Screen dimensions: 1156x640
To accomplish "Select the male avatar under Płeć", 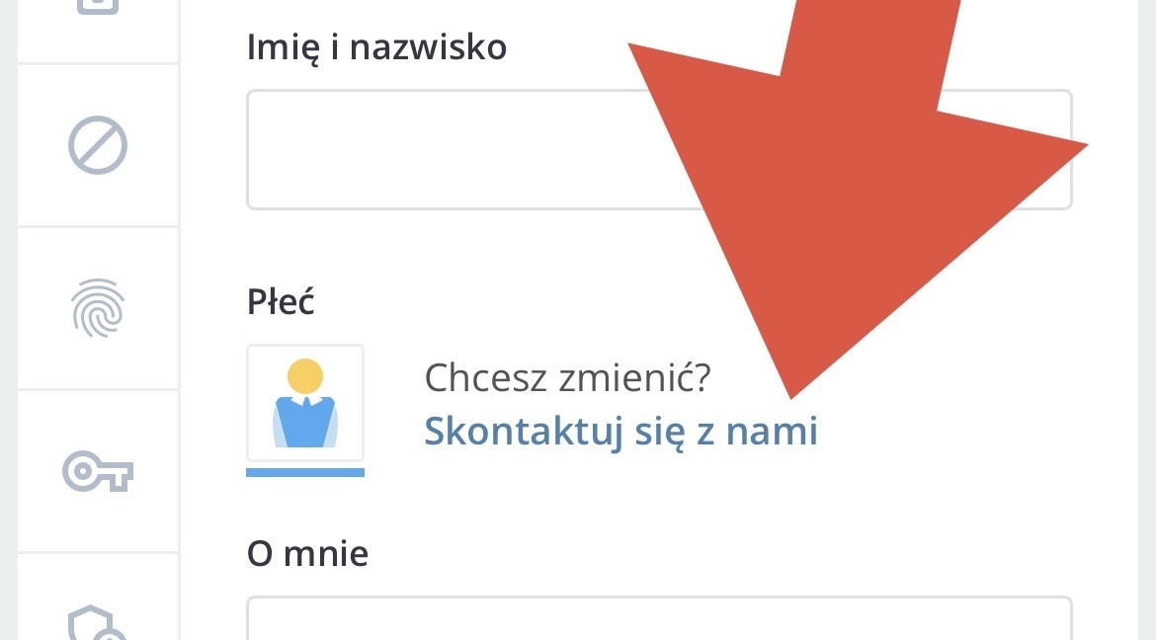I will [x=305, y=403].
